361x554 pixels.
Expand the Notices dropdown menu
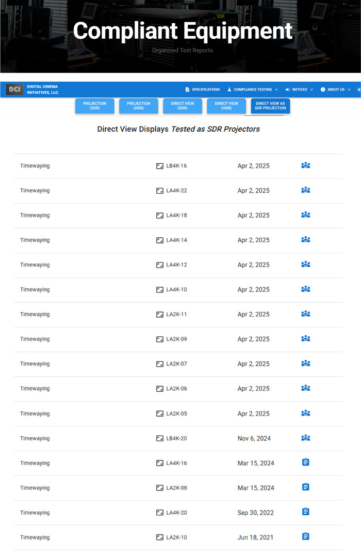[299, 90]
